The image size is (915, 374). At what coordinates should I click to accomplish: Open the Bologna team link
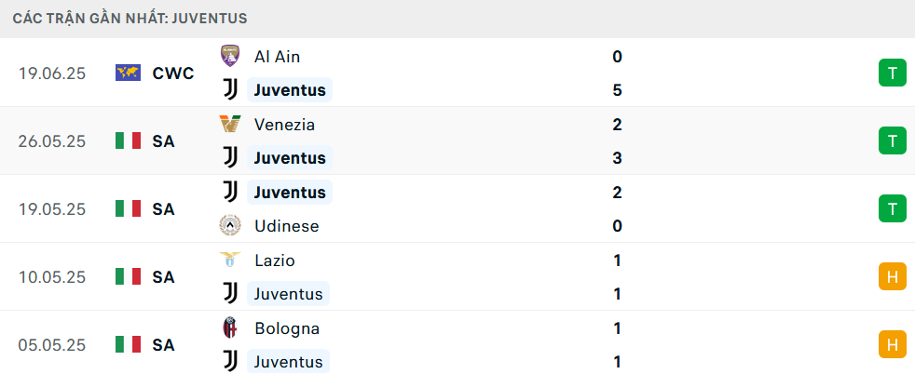(286, 328)
